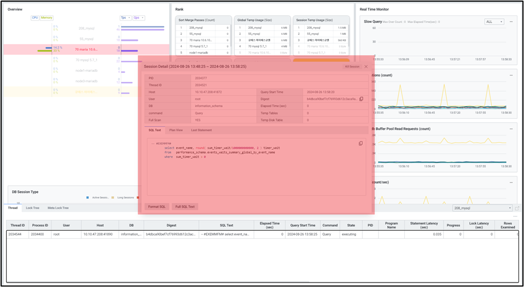The width and height of the screenshot is (524, 287).
Task: Copy SQL text with the copy icon
Action: [x=361, y=144]
